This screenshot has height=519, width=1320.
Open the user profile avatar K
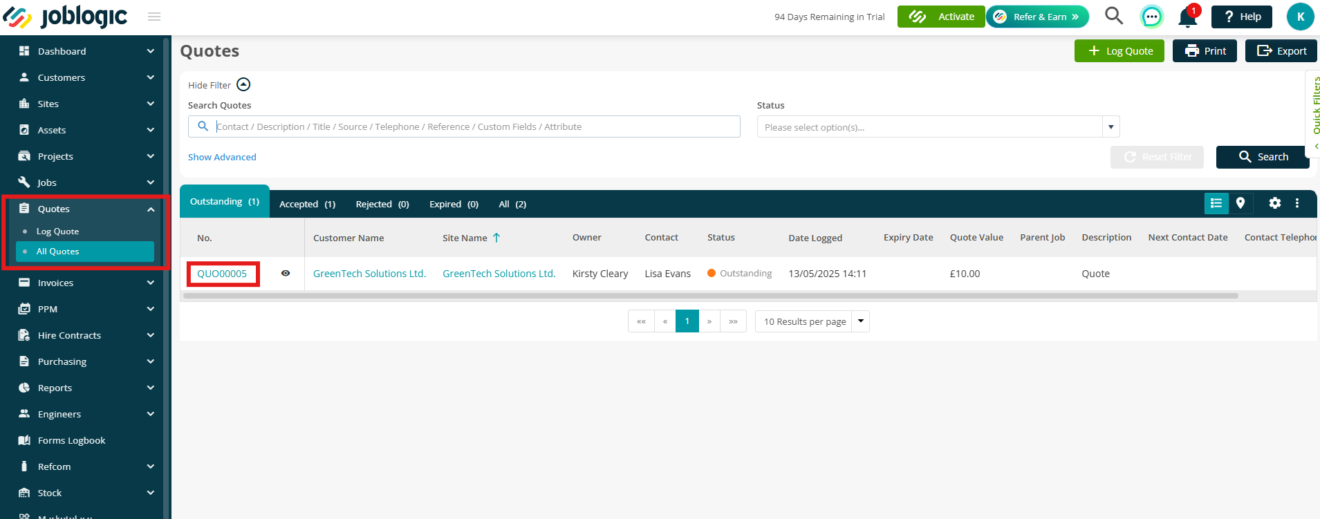click(x=1300, y=17)
